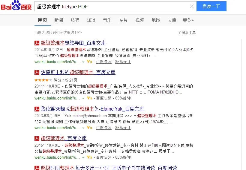Open the 图片 tab
Screen dimensions: 246x170
click(123, 20)
